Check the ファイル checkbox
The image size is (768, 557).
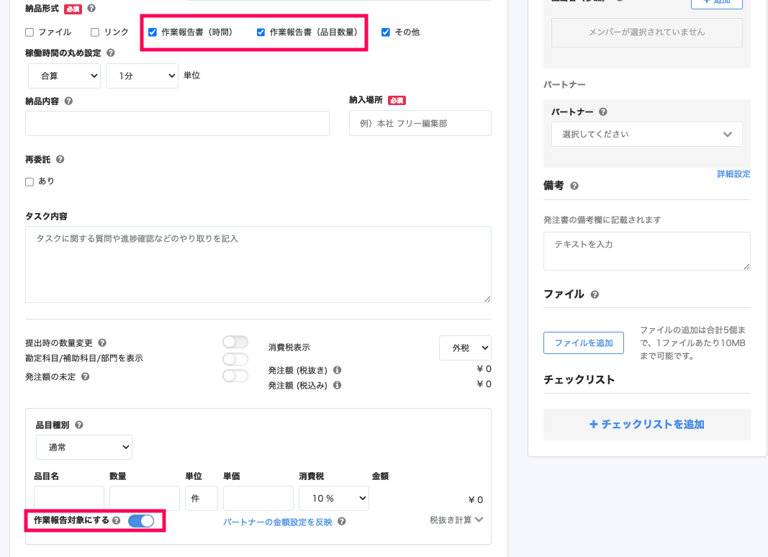click(30, 32)
